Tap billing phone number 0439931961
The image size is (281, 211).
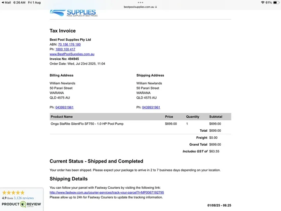coord(64,107)
